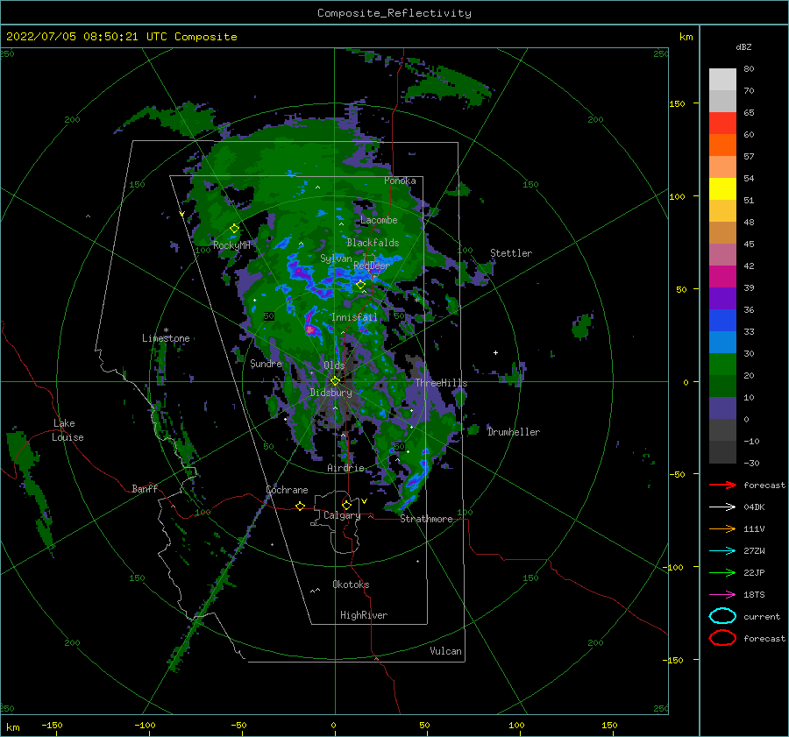Click the 36 dBZ purple color swatch
The image size is (789, 737).
coord(722,298)
